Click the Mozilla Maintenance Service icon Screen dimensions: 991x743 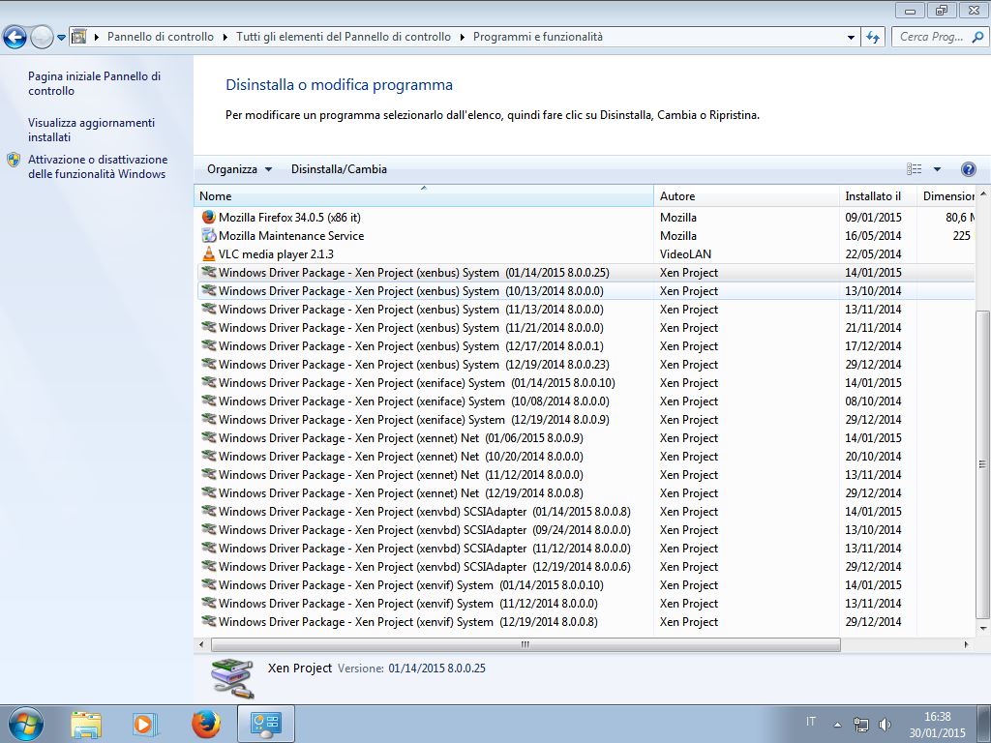pyautogui.click(x=209, y=236)
